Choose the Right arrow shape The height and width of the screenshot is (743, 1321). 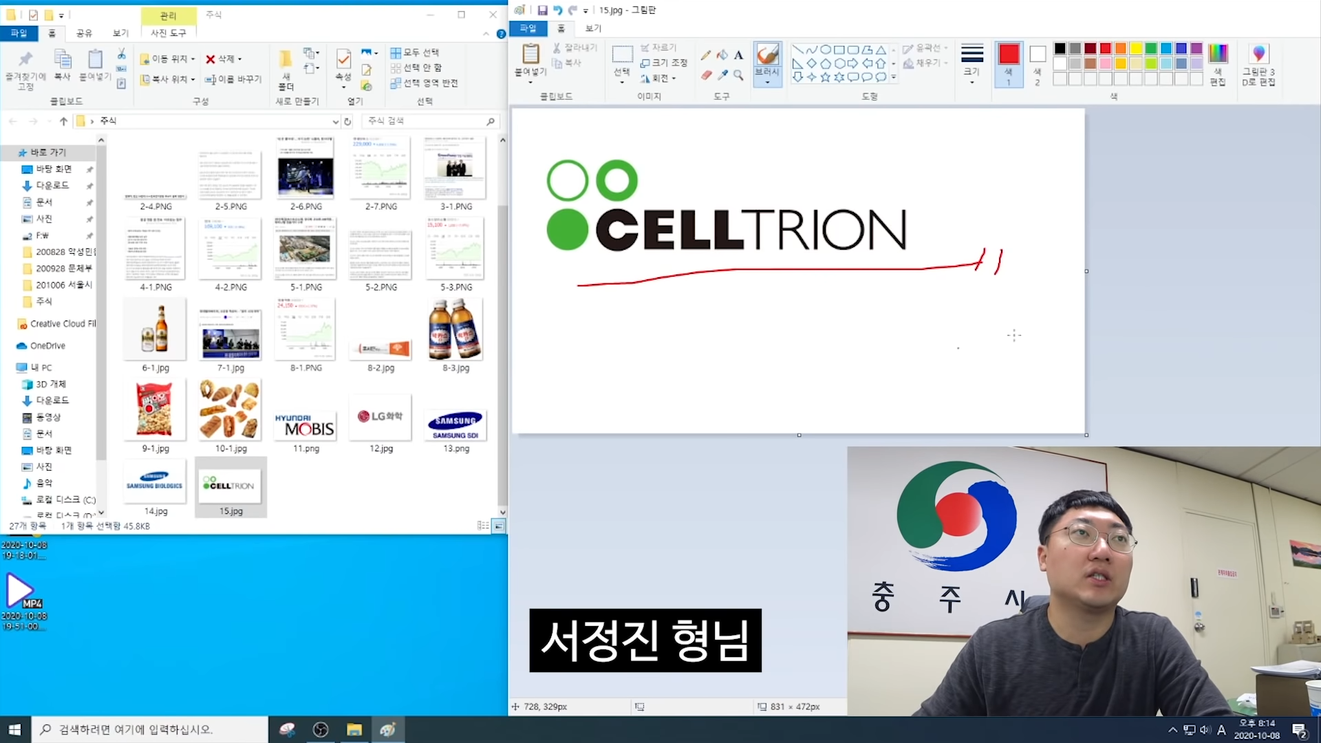pos(852,63)
